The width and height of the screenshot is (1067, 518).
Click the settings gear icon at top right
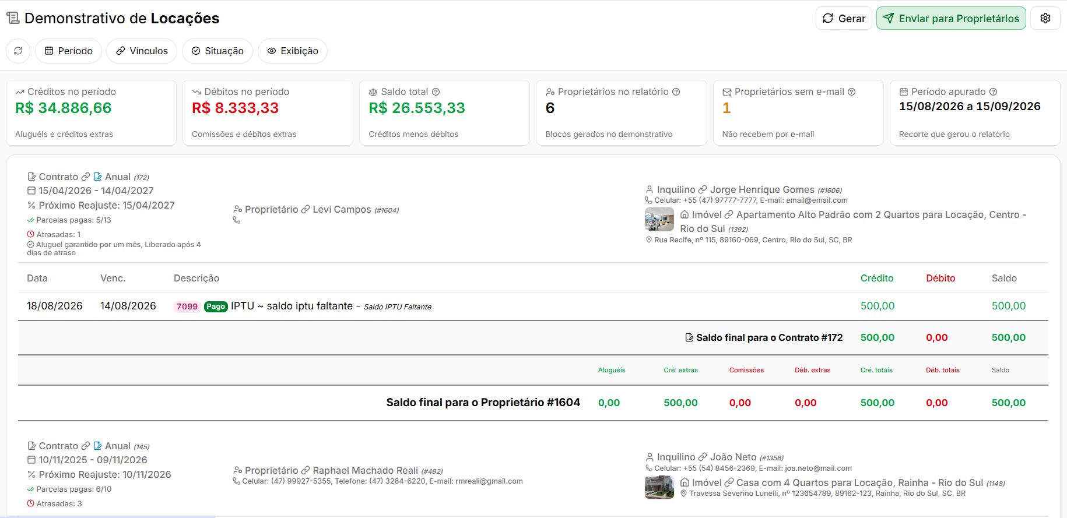pyautogui.click(x=1045, y=18)
